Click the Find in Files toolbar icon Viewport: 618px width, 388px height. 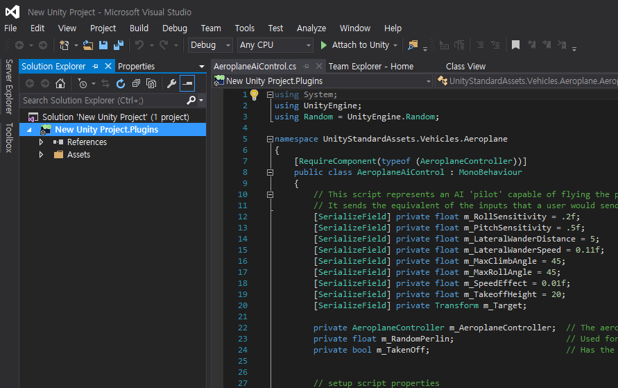click(413, 45)
